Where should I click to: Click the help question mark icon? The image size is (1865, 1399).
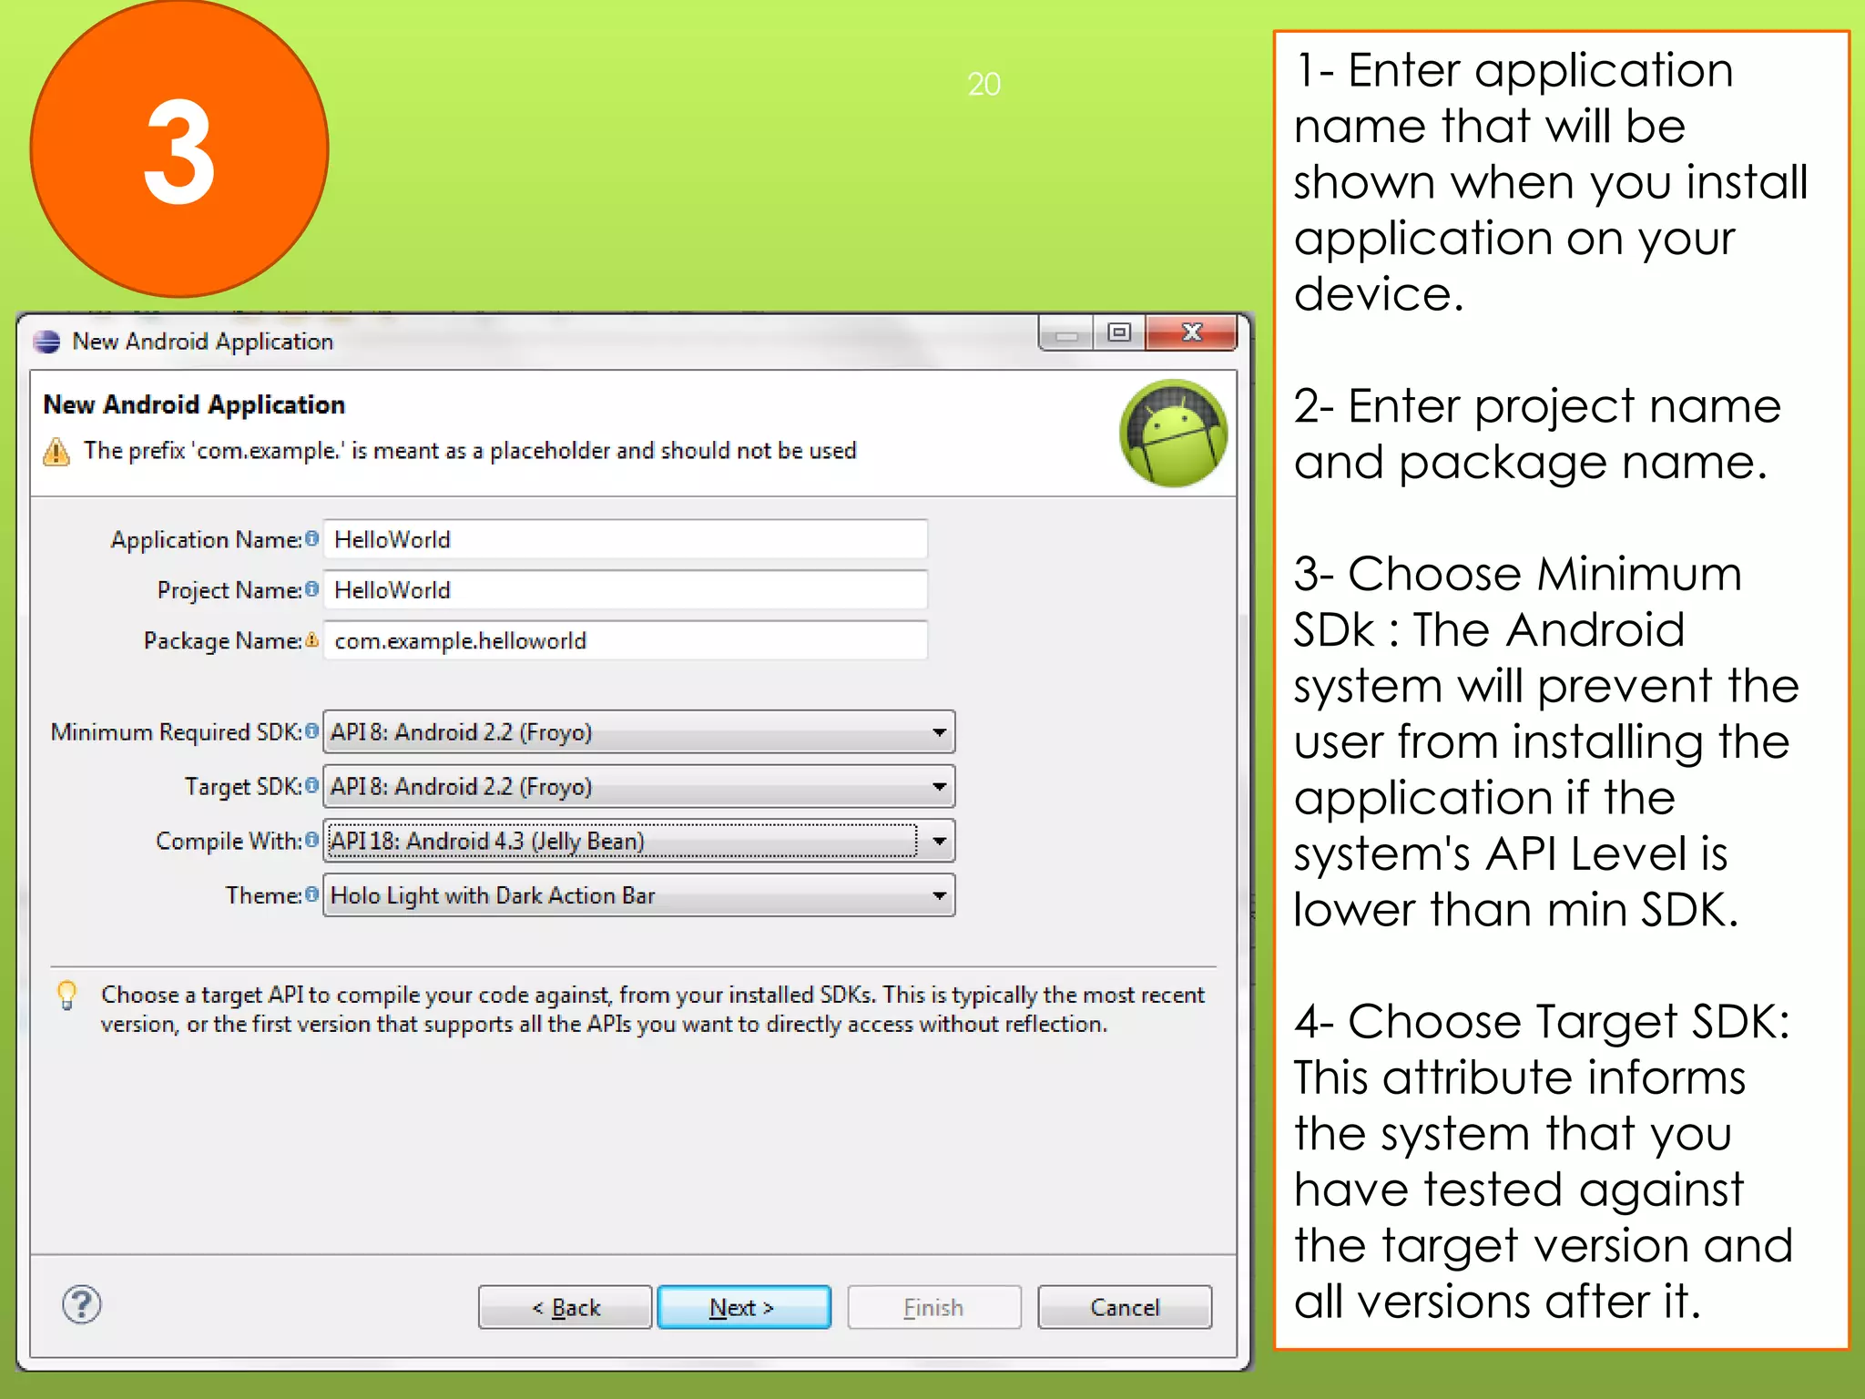[x=82, y=1304]
